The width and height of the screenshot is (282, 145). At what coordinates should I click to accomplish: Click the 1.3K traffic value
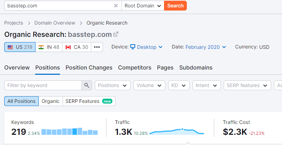tap(124, 132)
